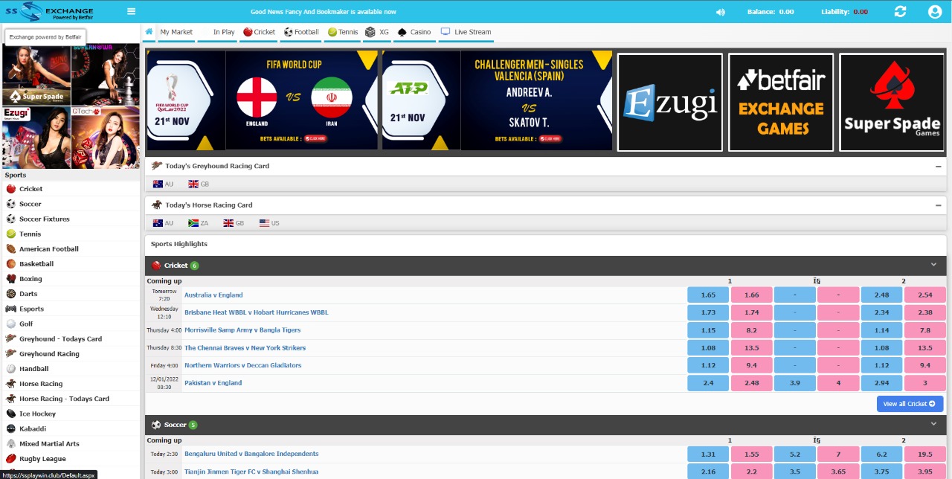
Task: Mute the announcement sound
Action: point(718,11)
